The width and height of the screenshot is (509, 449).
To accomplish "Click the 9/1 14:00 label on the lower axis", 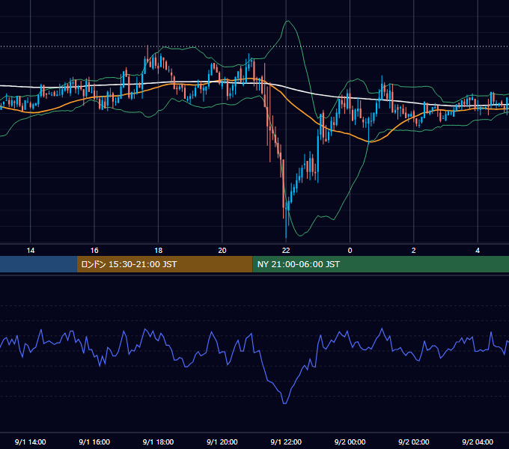I will [31, 442].
